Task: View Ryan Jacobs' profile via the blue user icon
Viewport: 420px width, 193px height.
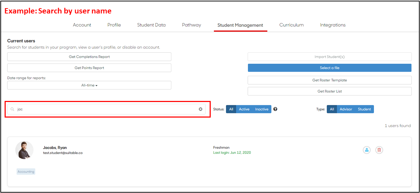Action: [367, 150]
